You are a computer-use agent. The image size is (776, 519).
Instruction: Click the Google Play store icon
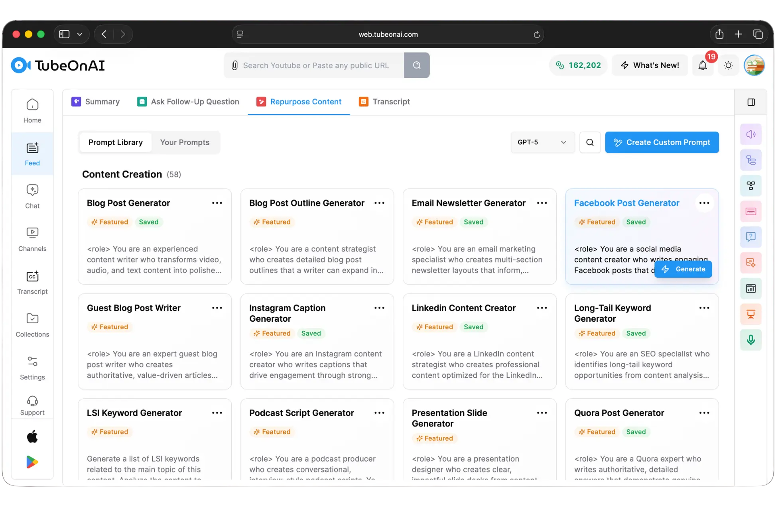click(32, 462)
